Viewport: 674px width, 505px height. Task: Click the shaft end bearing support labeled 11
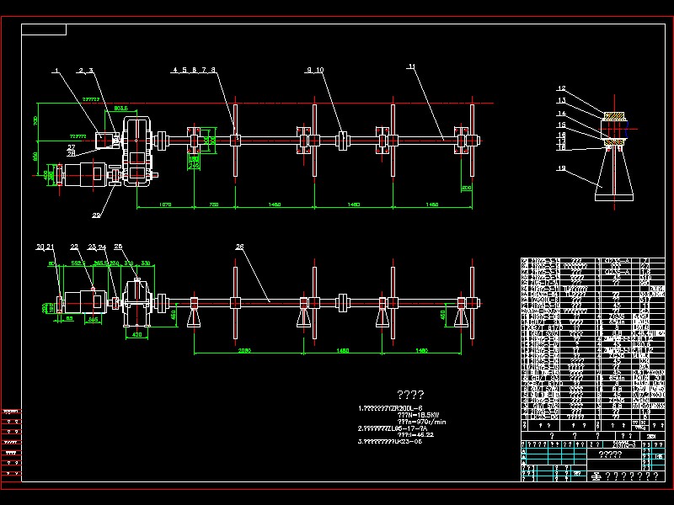(x=462, y=141)
